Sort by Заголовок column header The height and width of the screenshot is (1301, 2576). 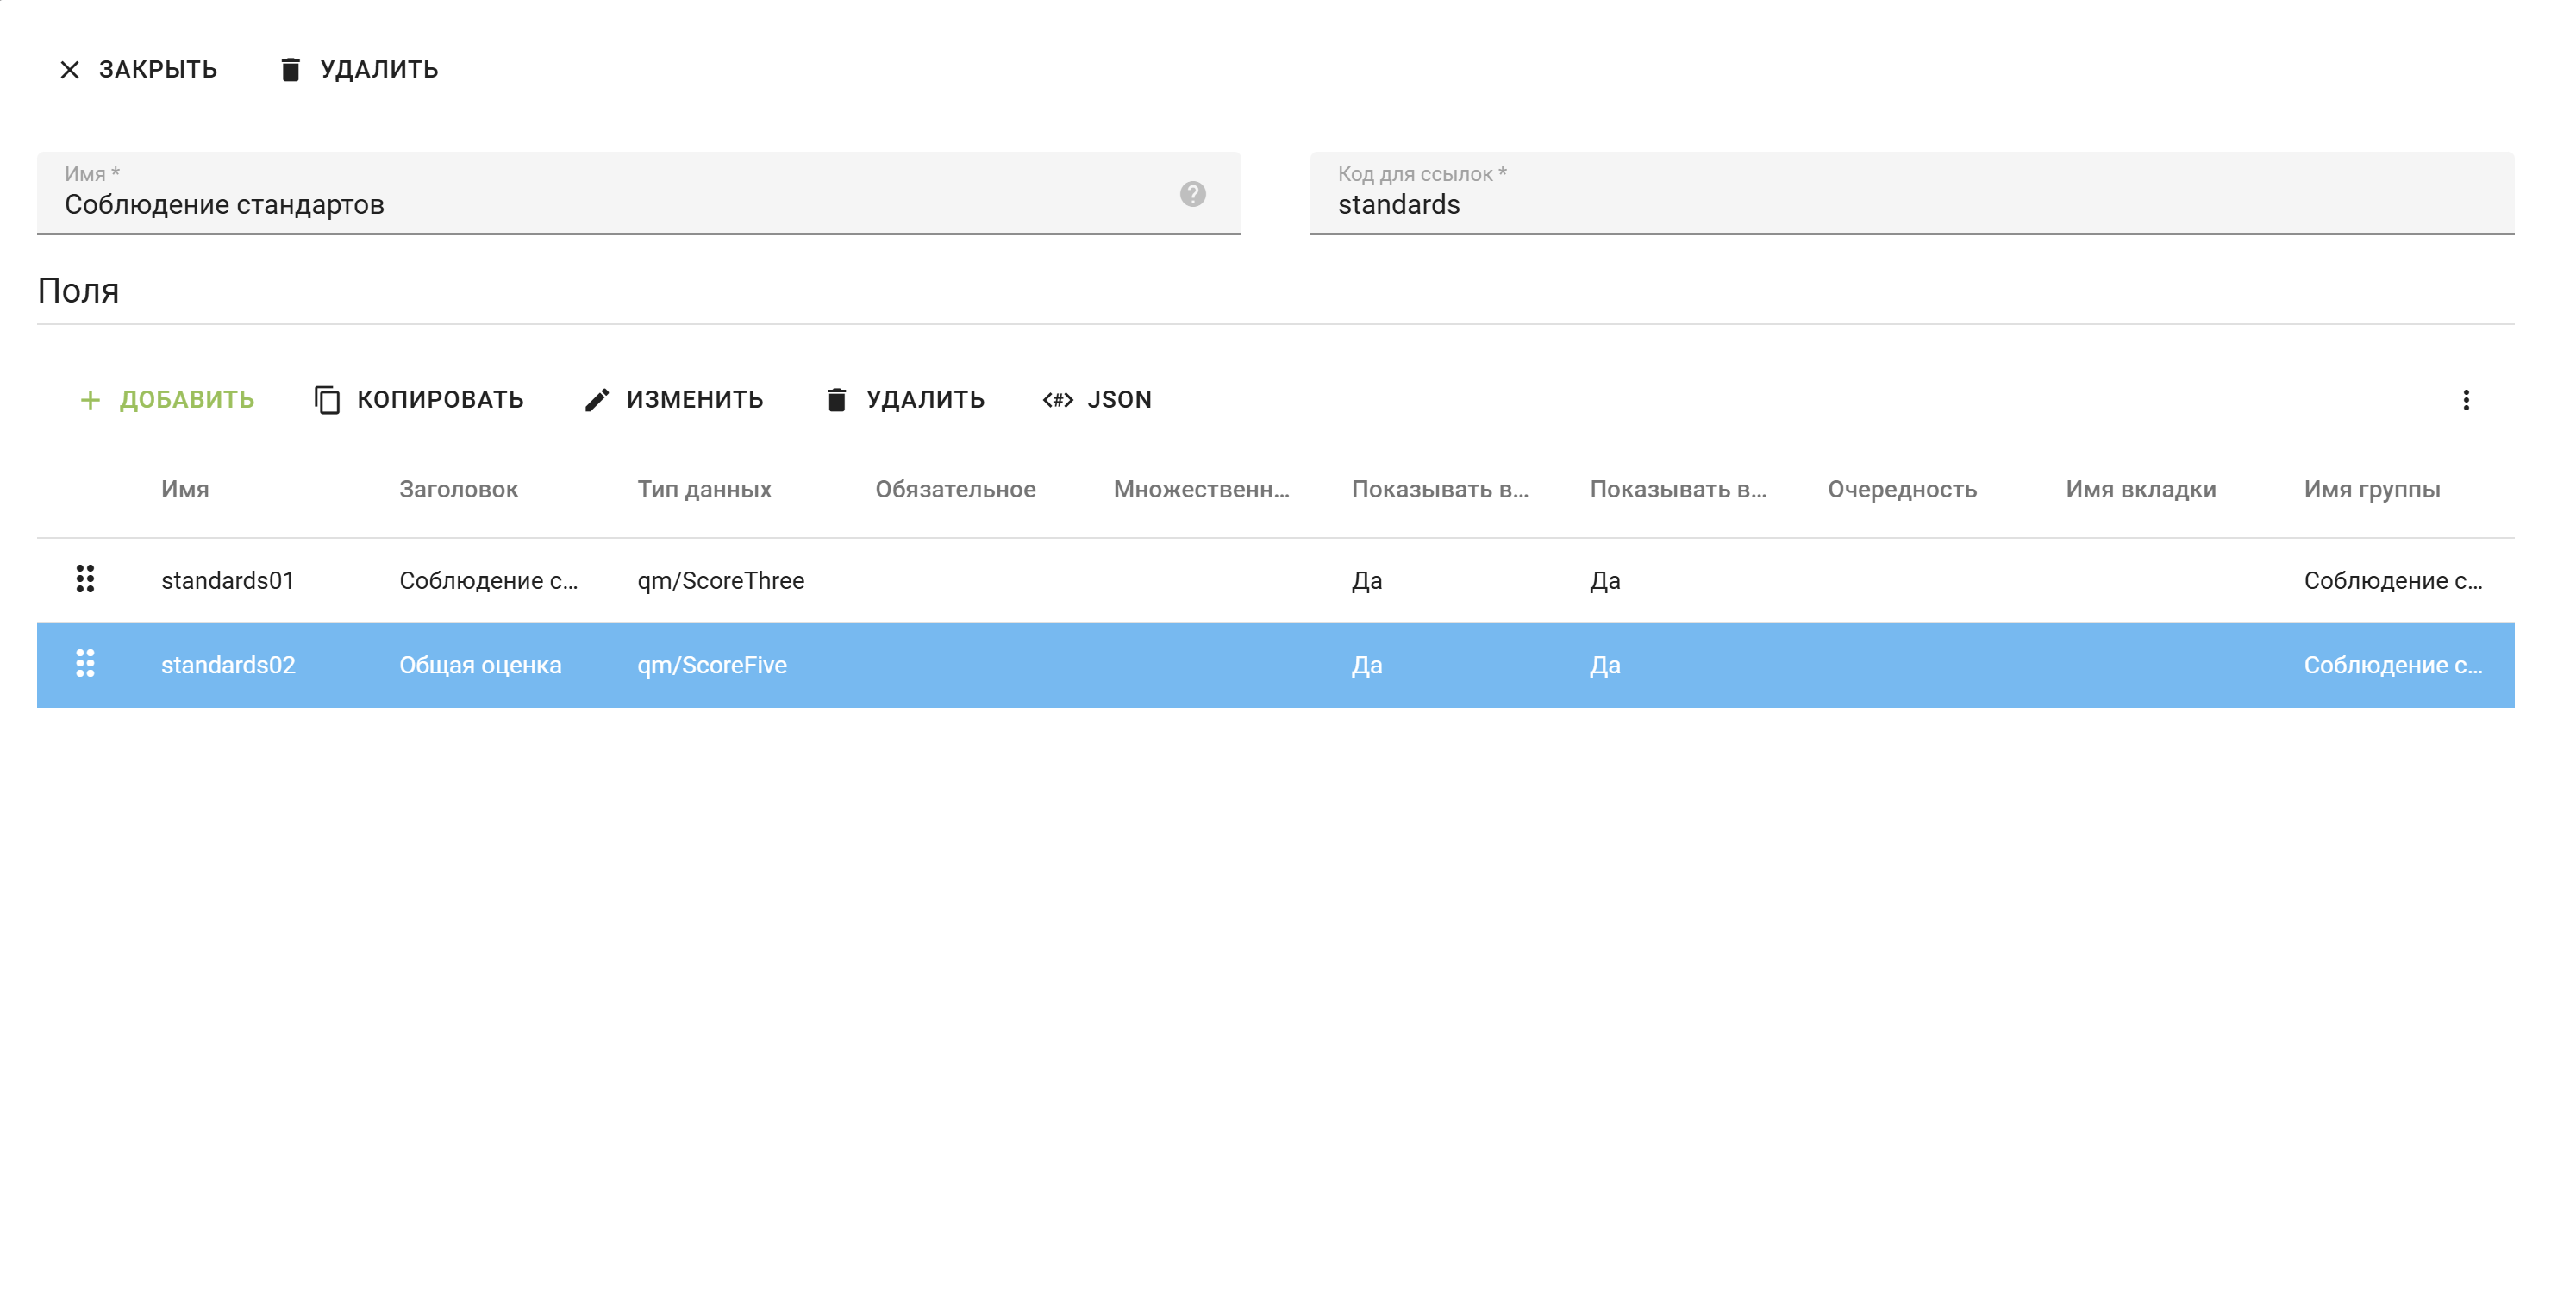coord(458,489)
